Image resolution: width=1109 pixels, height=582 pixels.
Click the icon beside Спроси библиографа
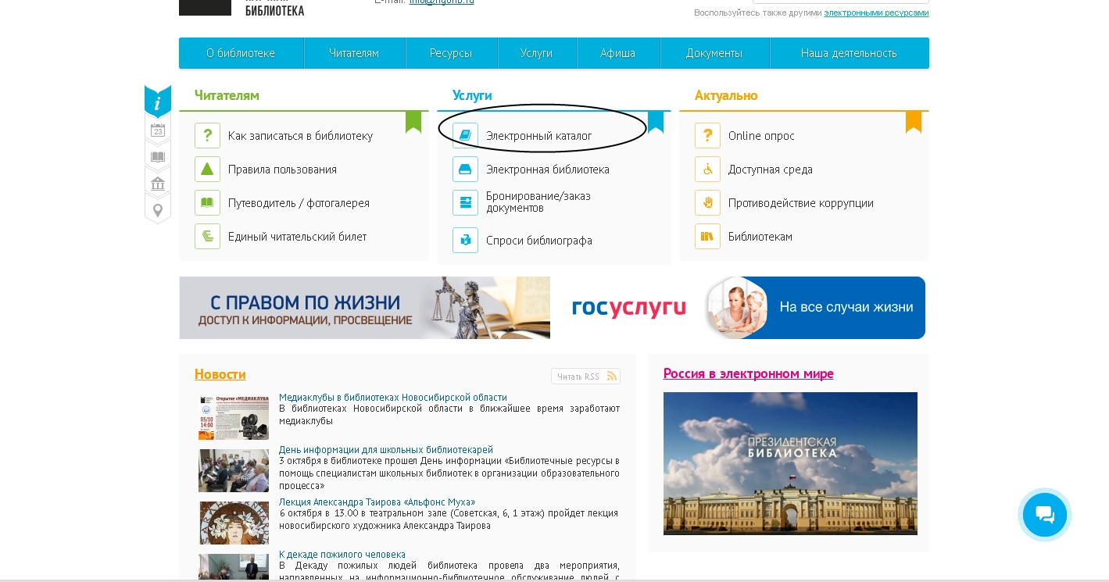click(465, 240)
